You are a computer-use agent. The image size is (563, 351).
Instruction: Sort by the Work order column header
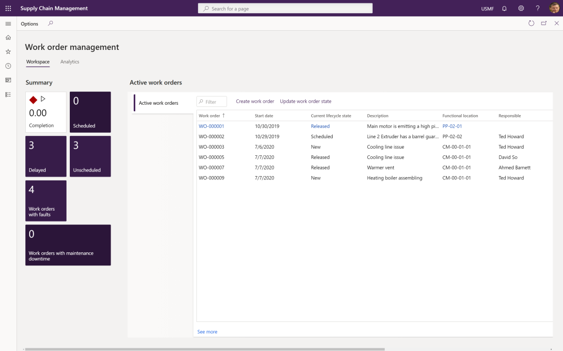pos(209,116)
